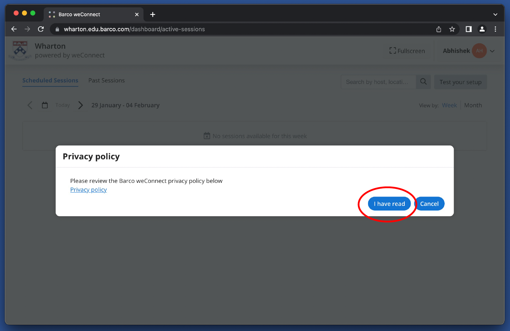Bookmark this page with the star icon

452,29
